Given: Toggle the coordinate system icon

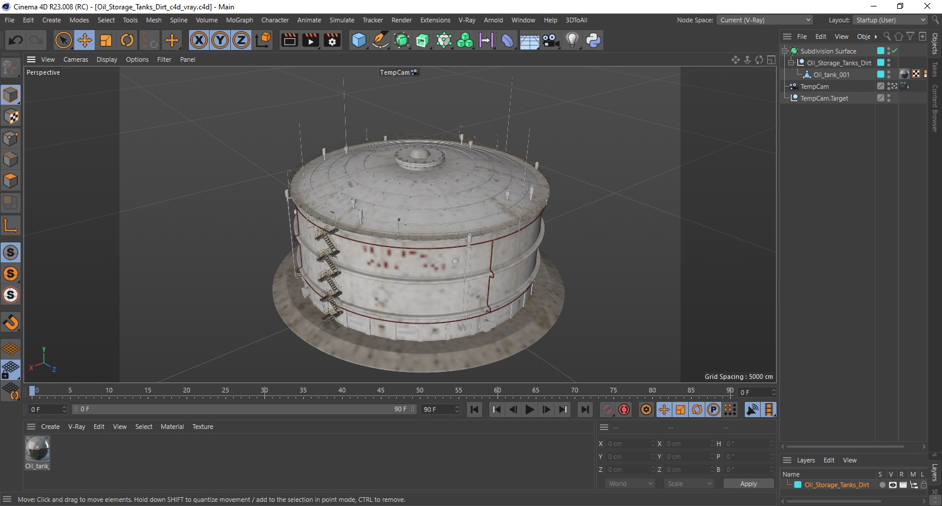Looking at the screenshot, I should 263,40.
